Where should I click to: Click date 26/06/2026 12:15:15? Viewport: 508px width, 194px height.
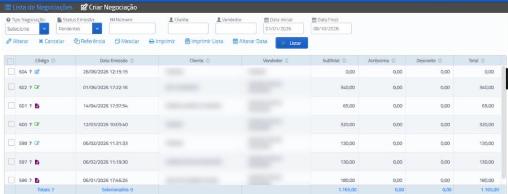click(105, 72)
